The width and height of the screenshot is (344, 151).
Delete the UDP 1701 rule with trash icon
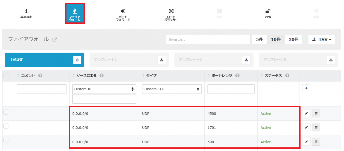(316, 128)
